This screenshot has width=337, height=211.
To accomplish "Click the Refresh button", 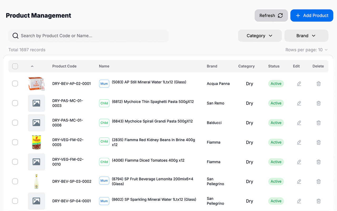I will (271, 16).
